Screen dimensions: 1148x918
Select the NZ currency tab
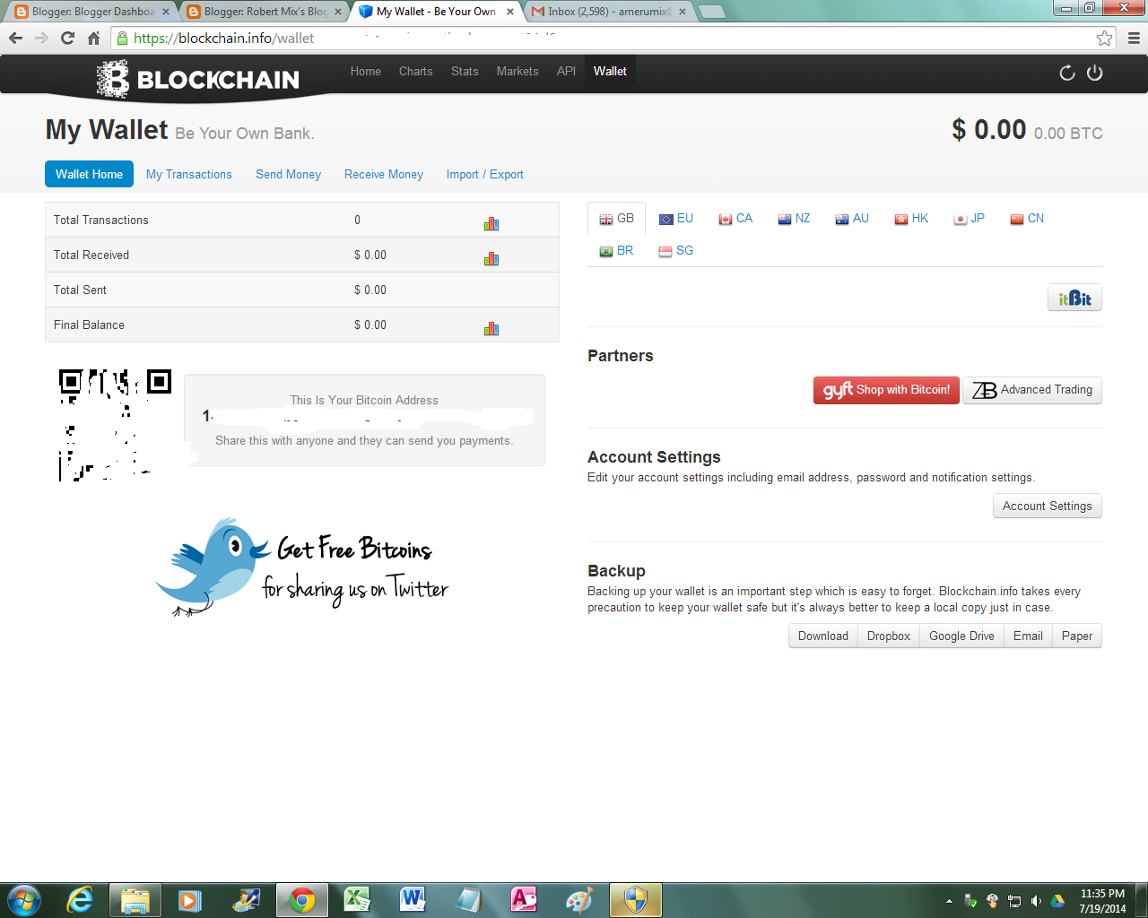(794, 219)
